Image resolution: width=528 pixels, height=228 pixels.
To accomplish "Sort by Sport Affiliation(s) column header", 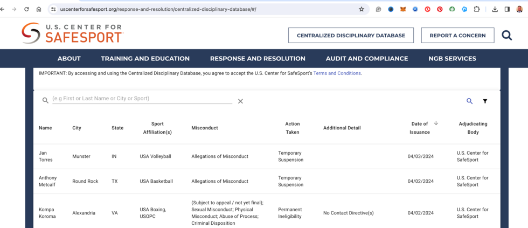I will point(157,128).
